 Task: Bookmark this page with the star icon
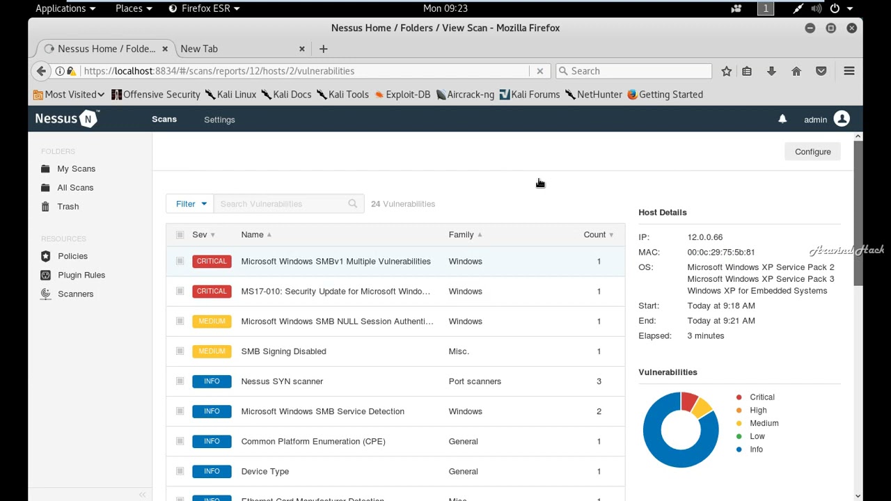click(x=726, y=71)
